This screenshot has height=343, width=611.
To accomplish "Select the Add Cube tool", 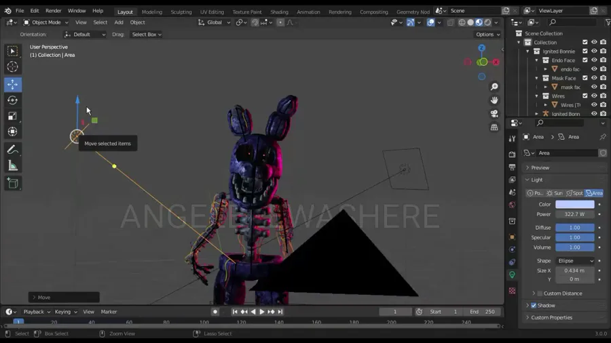I will tap(12, 183).
